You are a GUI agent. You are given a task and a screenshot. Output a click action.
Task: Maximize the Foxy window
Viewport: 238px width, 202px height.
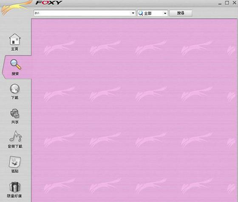(x=227, y=3)
